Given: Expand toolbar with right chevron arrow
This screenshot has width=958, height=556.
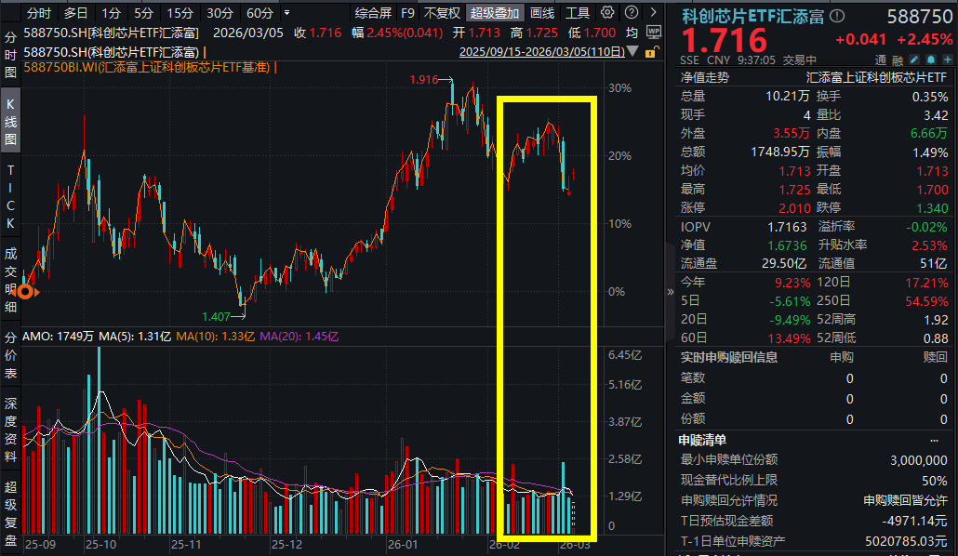Looking at the screenshot, I should pos(652,13).
